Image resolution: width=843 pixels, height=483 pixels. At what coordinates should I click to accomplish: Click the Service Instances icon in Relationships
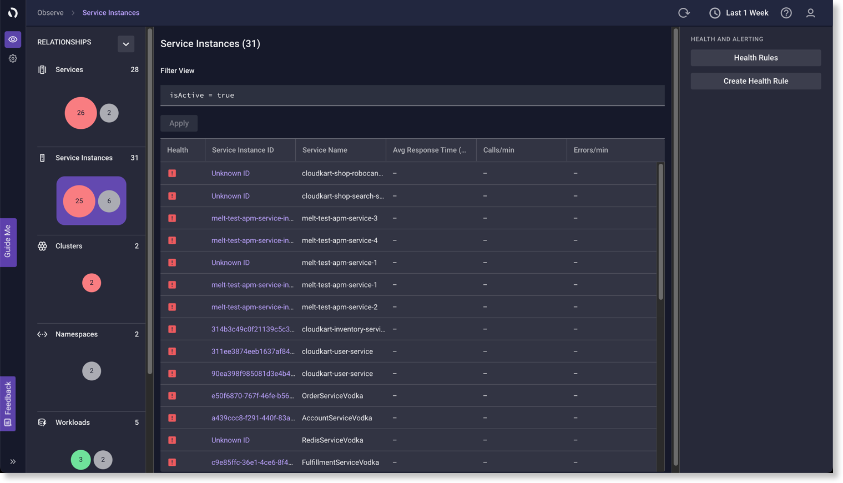pyautogui.click(x=42, y=158)
